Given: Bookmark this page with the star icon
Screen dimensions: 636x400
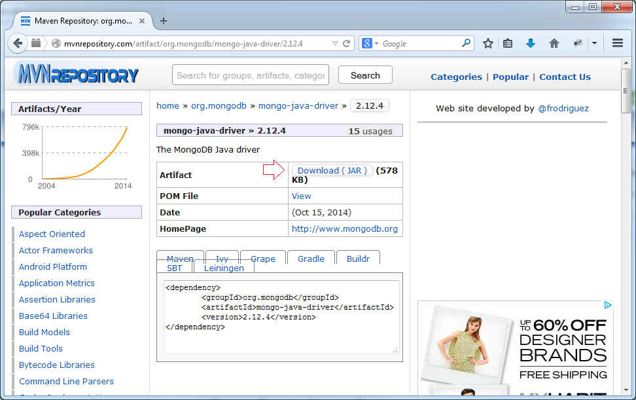Looking at the screenshot, I should pyautogui.click(x=488, y=43).
